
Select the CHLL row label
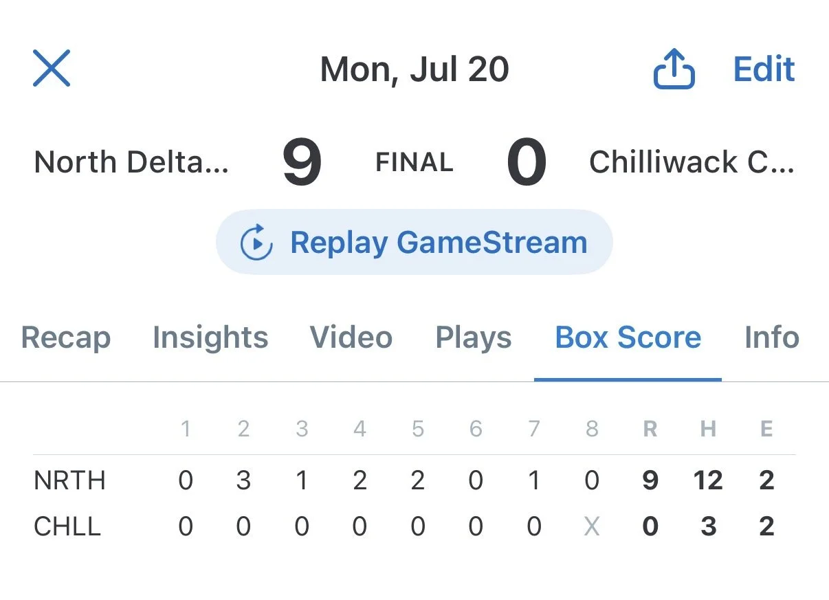[67, 527]
